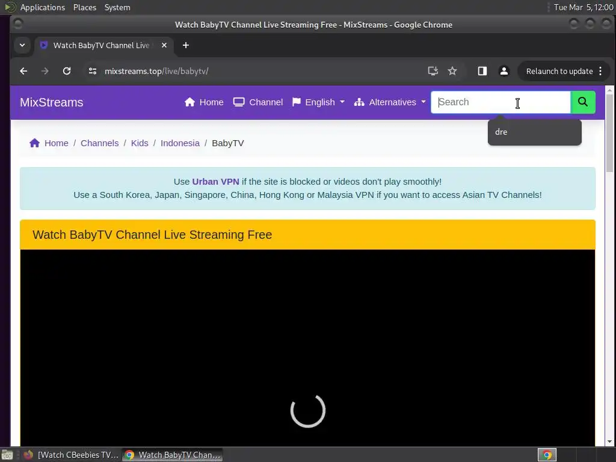Click the heading Watch BabyTV Channel Live Streaming Free

152,235
